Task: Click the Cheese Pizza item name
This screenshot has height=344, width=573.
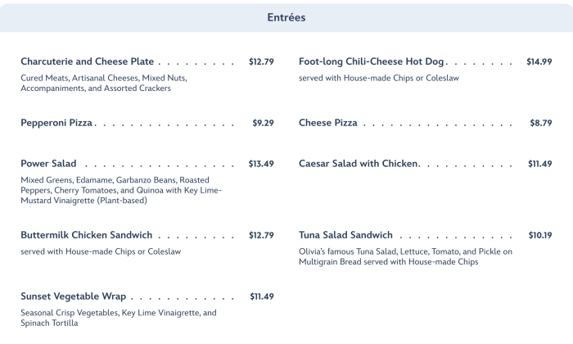Action: click(x=327, y=123)
